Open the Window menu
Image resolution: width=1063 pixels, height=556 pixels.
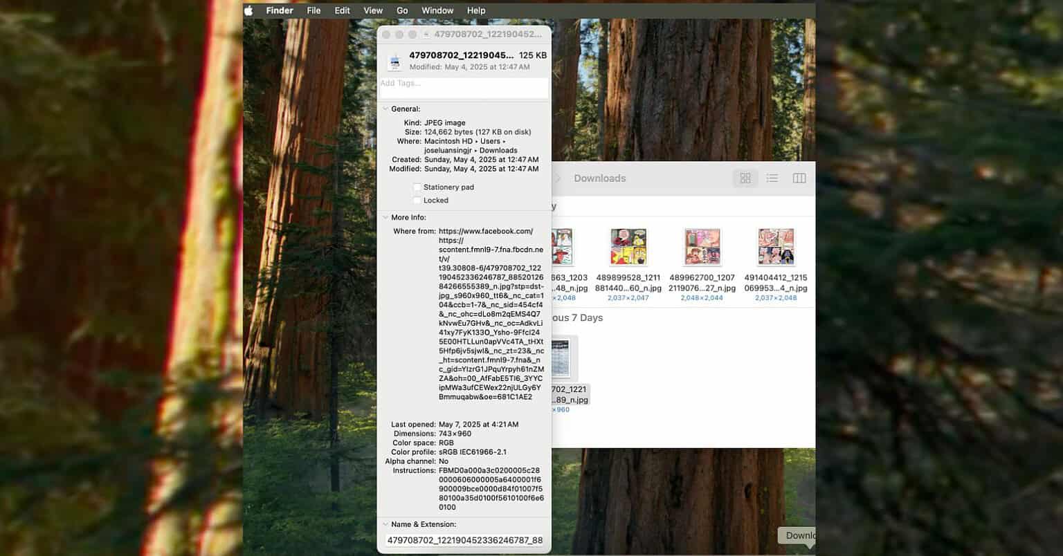437,10
